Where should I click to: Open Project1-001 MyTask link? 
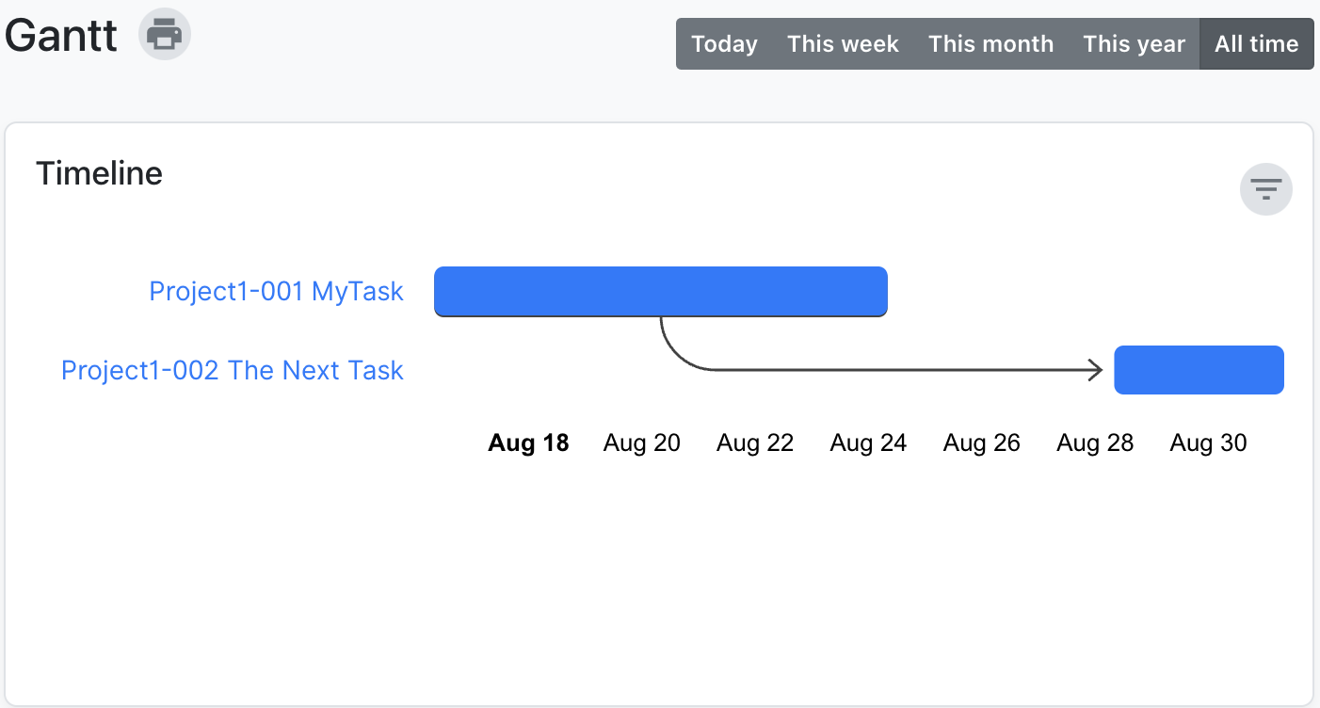point(276,292)
